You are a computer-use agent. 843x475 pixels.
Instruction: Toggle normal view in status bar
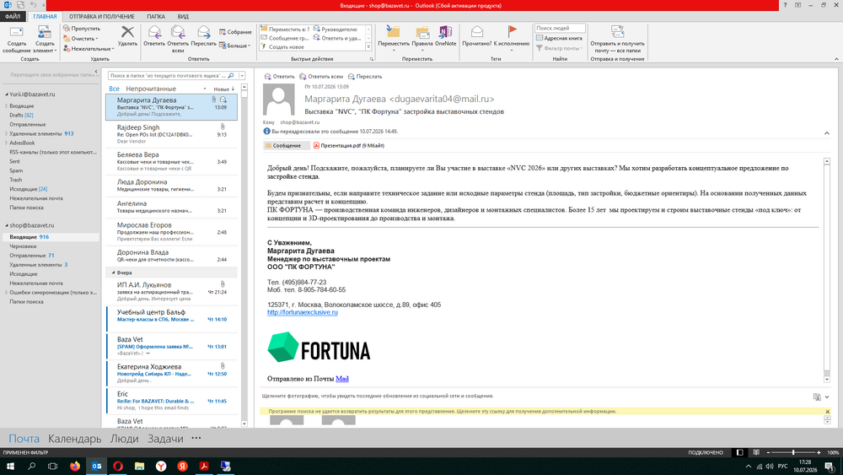[740, 452]
